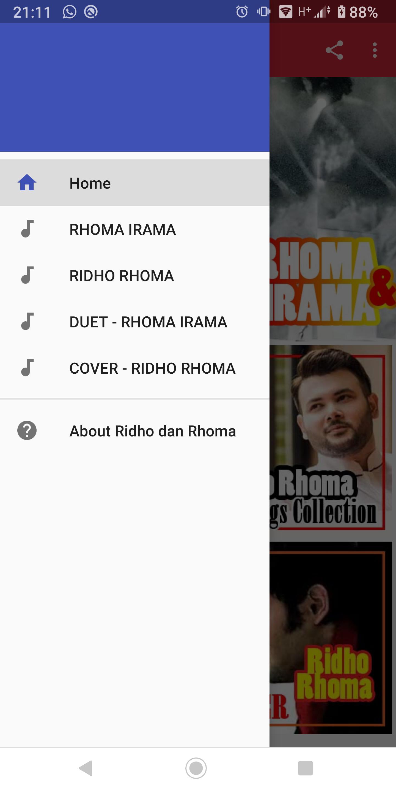396x793 pixels.
Task: Tap the music note beside RIDHO RHOMA
Action: click(x=27, y=275)
